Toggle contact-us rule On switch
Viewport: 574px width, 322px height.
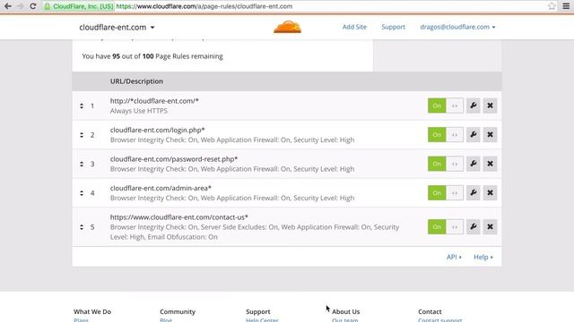click(446, 226)
